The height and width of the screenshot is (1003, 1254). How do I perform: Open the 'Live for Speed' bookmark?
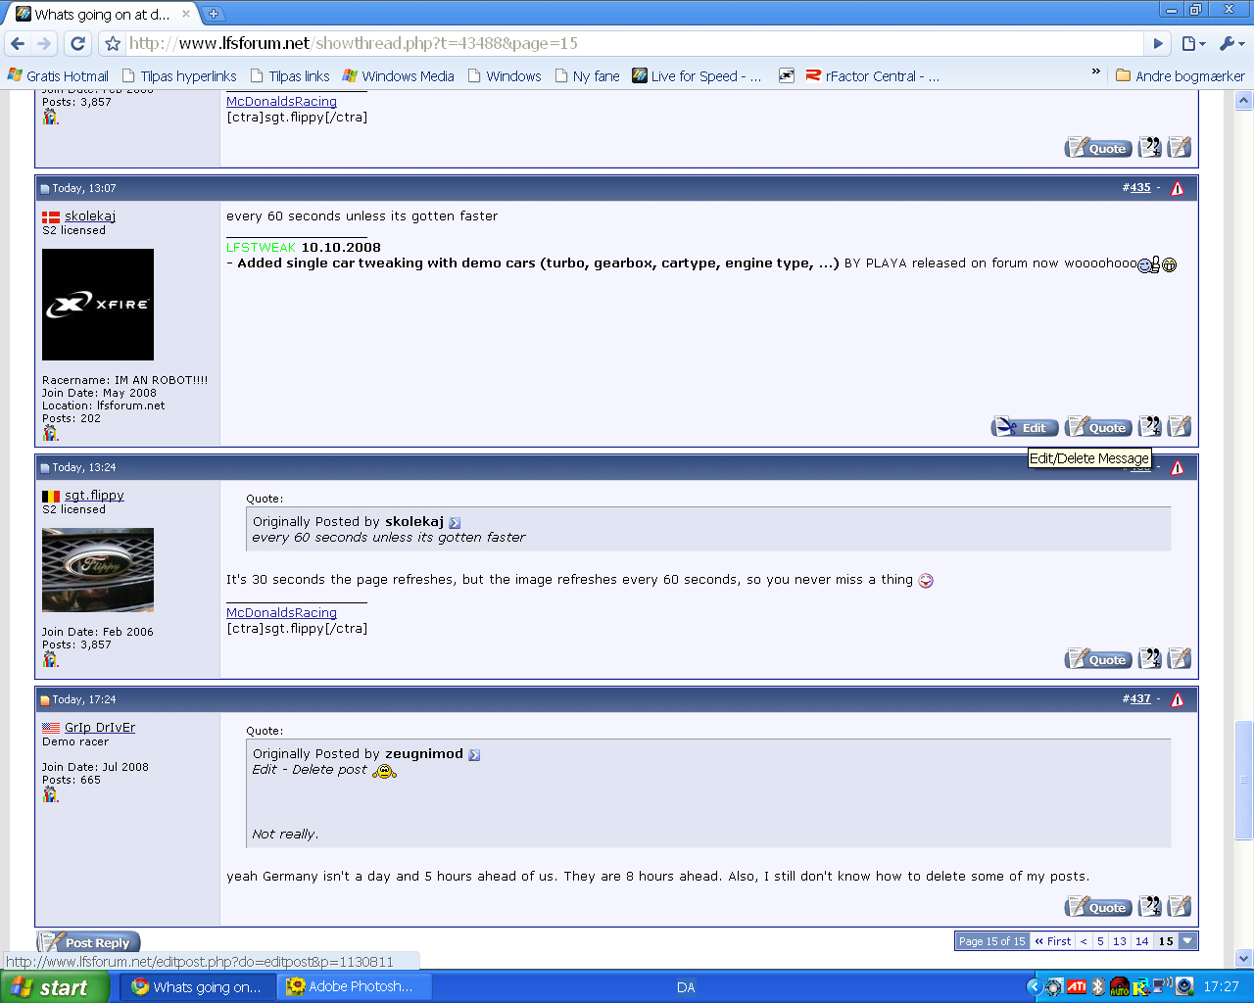point(697,75)
